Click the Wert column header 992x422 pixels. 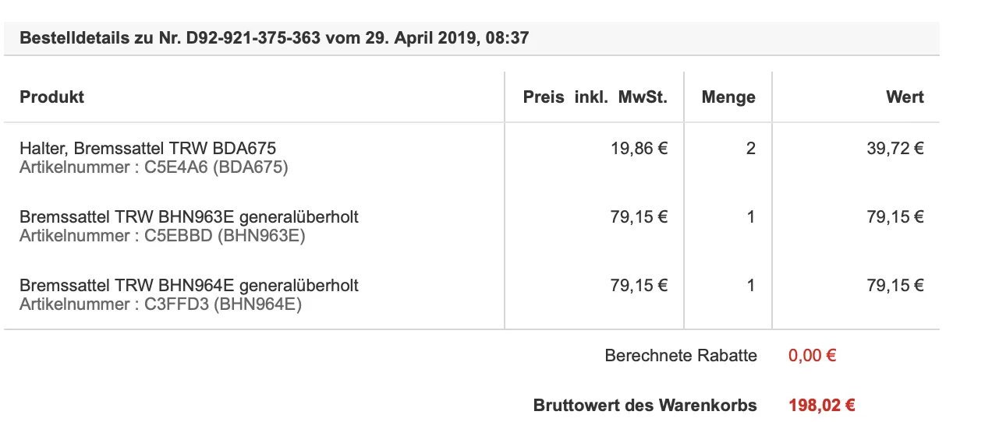point(905,97)
